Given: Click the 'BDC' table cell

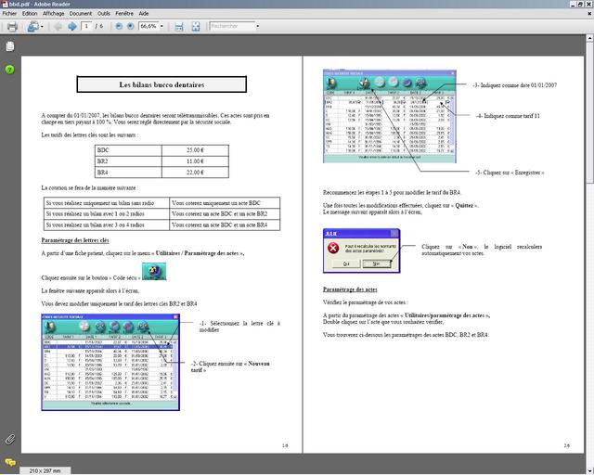Looking at the screenshot, I should tap(128, 150).
